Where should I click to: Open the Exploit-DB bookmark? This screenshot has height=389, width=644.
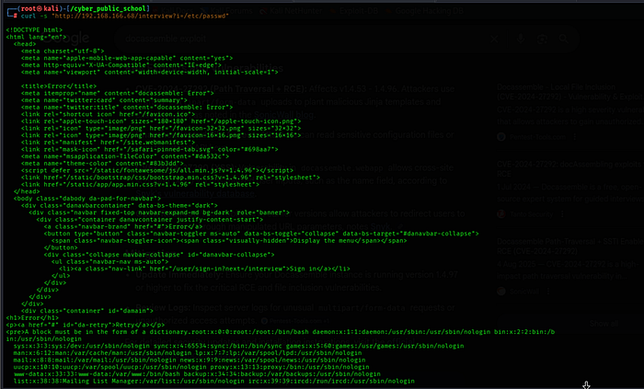pos(354,11)
